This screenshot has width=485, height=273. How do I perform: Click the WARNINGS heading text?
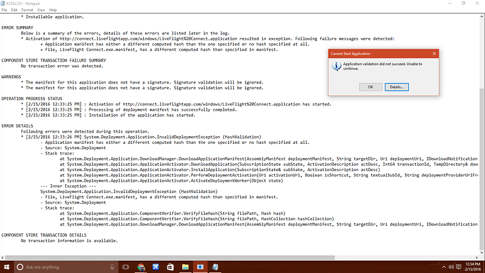click(x=11, y=76)
